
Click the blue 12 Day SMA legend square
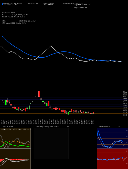(3, 4)
